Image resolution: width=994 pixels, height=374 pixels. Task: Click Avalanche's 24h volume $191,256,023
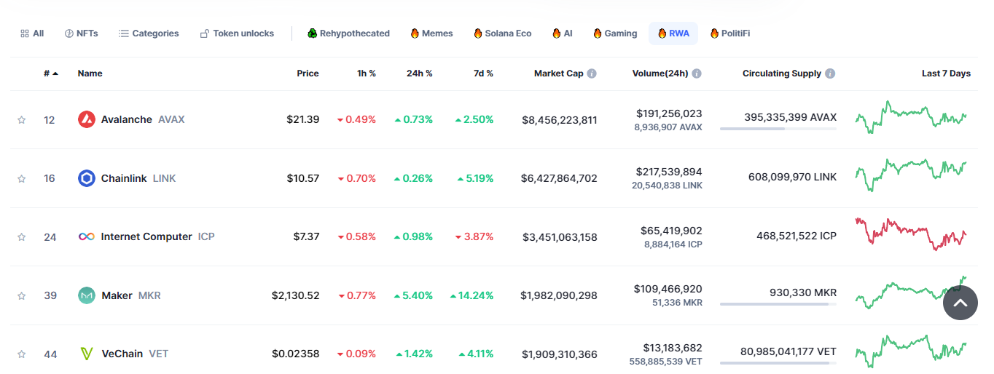pos(669,114)
